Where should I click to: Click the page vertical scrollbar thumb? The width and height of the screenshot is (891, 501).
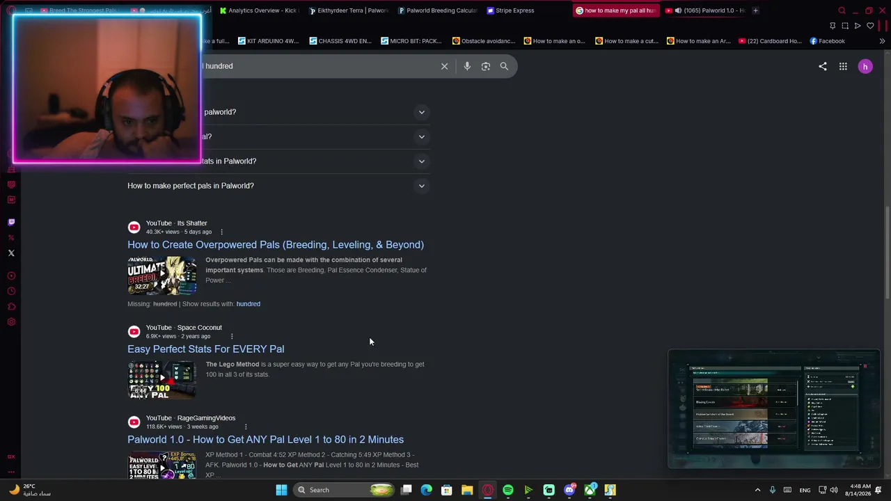pyautogui.click(x=887, y=254)
